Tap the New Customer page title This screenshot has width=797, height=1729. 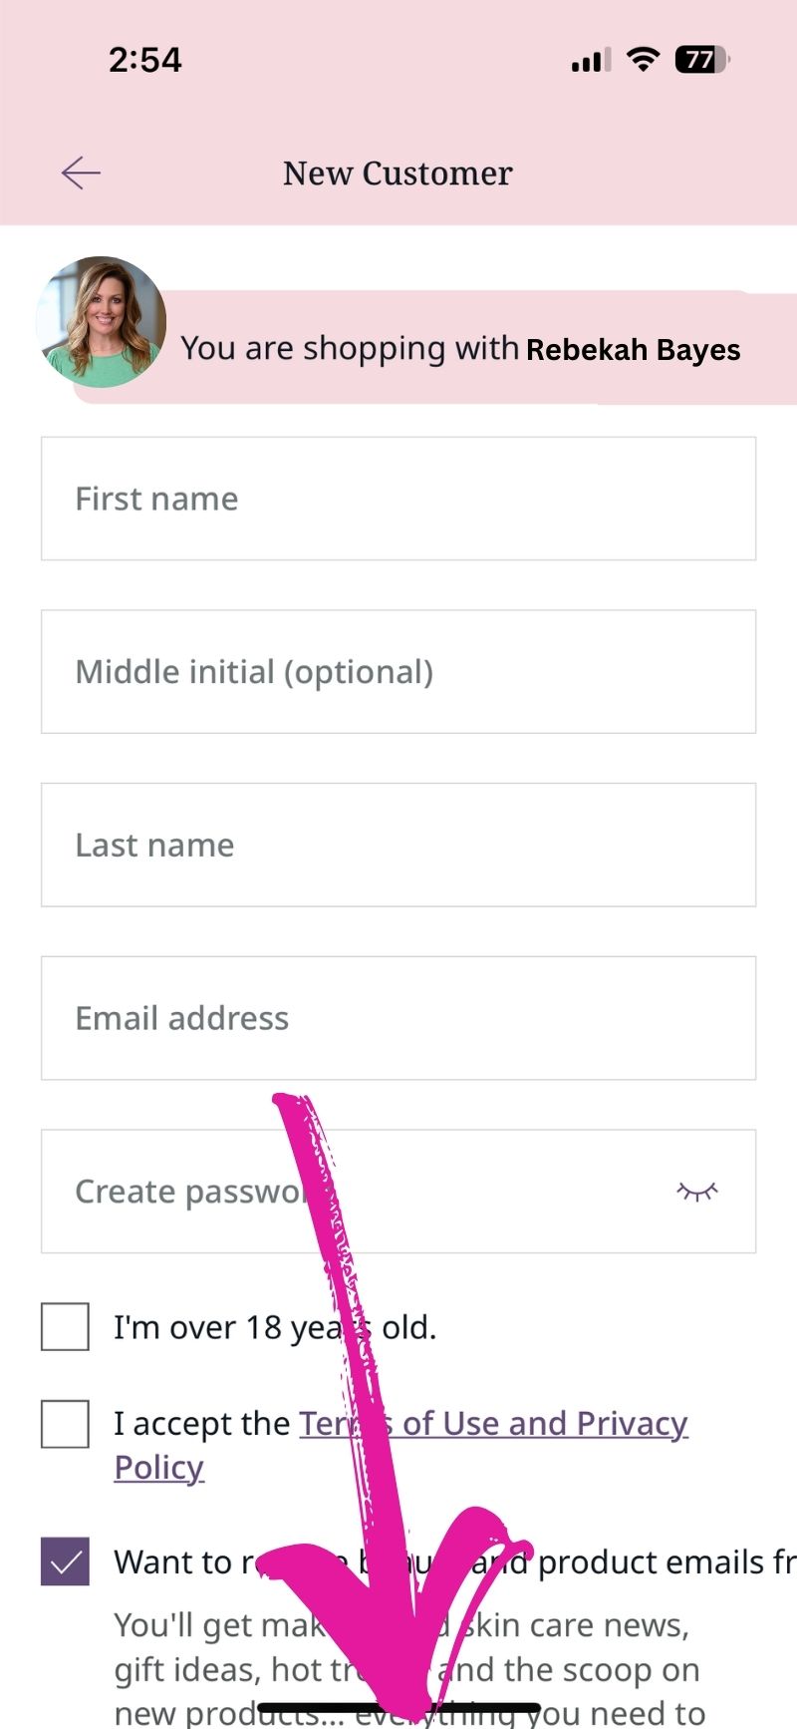click(x=398, y=173)
